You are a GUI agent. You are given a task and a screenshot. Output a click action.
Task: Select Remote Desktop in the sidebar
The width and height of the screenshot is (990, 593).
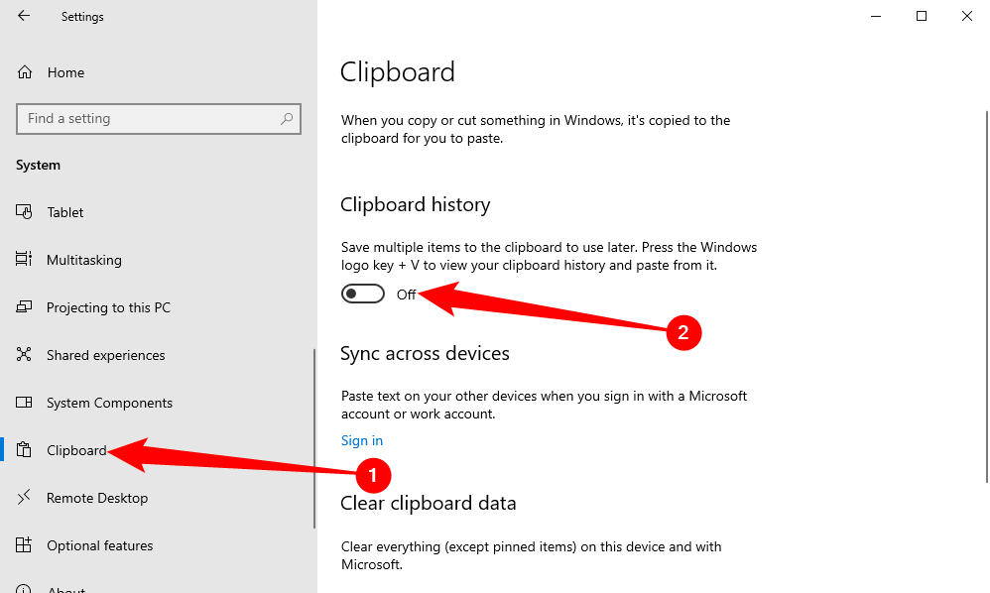[x=97, y=498]
